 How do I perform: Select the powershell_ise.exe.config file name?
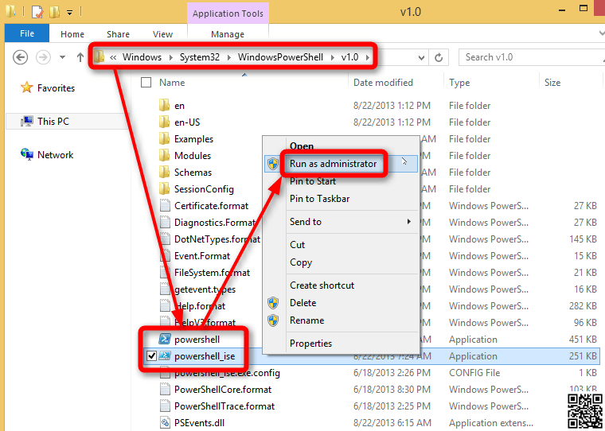point(227,373)
